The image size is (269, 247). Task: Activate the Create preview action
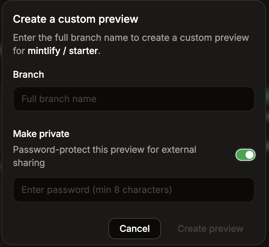pyautogui.click(x=210, y=229)
